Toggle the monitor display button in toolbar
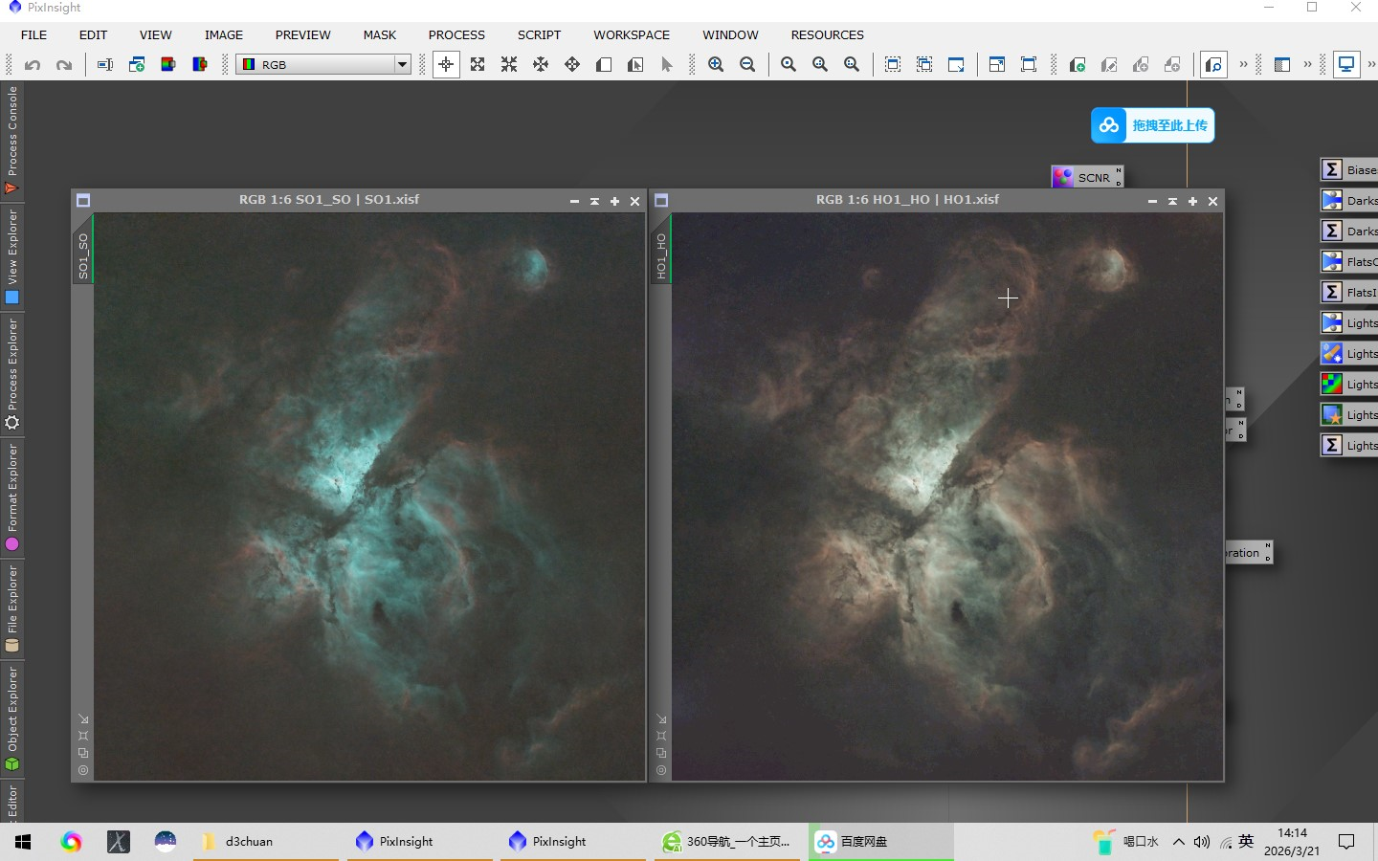1378x861 pixels. (x=1346, y=64)
